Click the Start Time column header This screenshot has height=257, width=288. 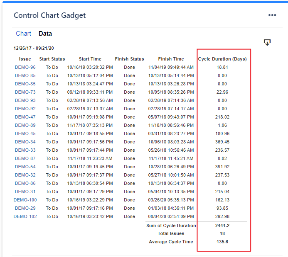point(90,59)
